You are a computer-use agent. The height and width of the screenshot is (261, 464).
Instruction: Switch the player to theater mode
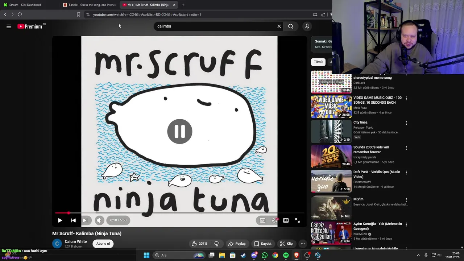[x=286, y=220]
